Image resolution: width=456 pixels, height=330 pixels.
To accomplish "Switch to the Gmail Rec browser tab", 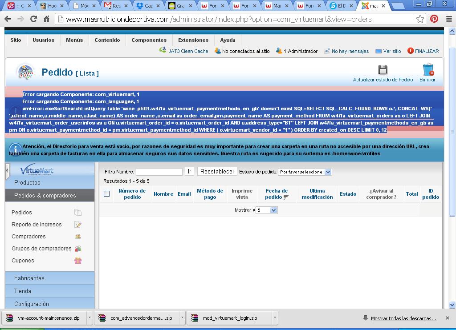I will click(x=116, y=5).
